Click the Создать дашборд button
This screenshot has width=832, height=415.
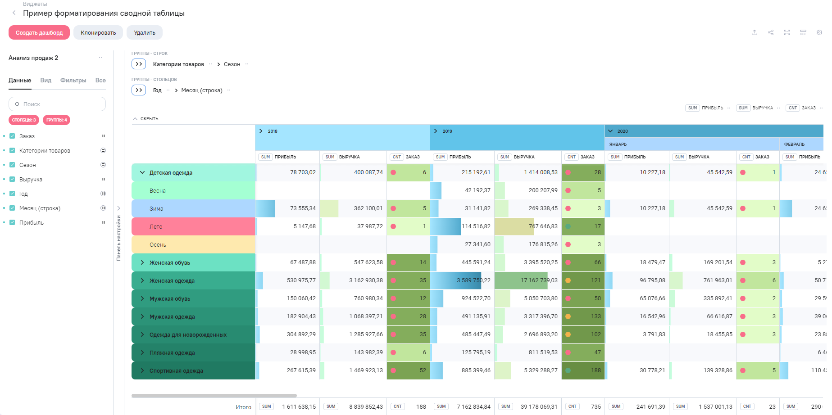39,32
